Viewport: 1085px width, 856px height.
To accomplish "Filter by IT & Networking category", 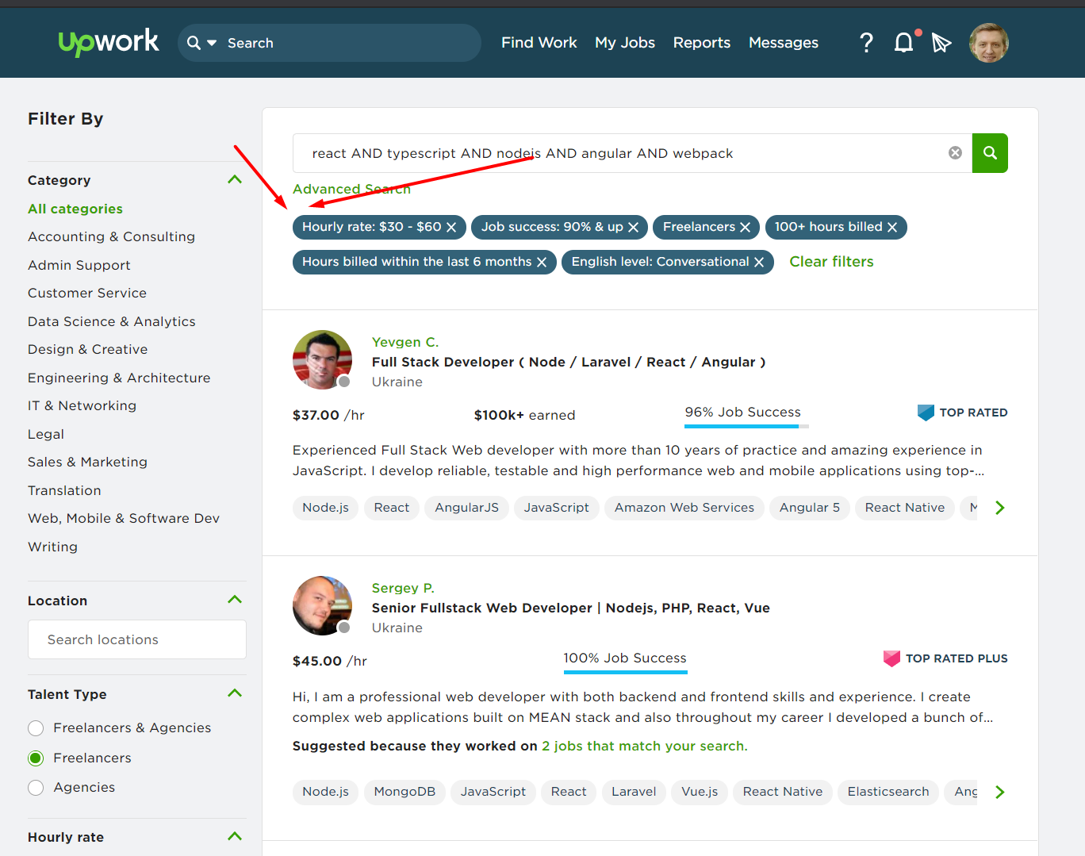I will pos(82,405).
